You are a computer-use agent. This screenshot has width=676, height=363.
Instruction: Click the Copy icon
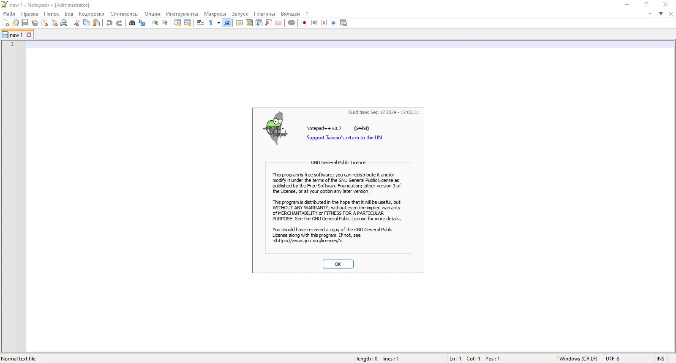(87, 23)
